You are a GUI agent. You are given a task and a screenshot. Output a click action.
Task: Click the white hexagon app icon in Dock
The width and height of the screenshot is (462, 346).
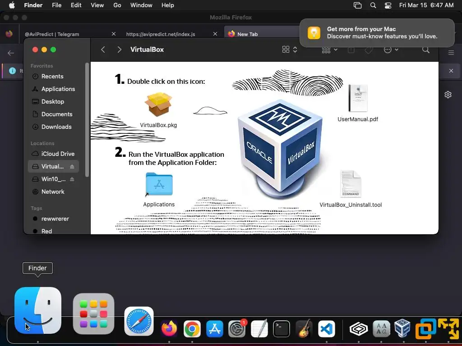point(359,328)
